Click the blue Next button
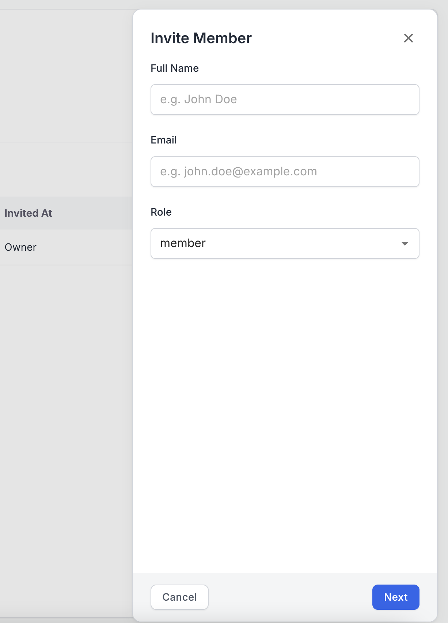The width and height of the screenshot is (448, 623). (395, 597)
